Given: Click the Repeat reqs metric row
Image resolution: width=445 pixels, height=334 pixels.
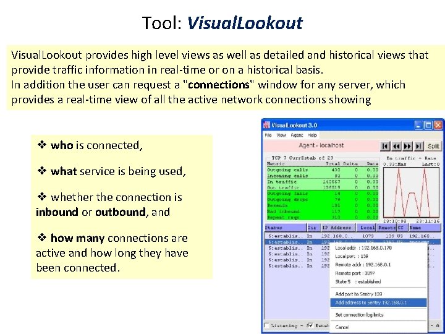Looking at the screenshot, I should [323, 218].
